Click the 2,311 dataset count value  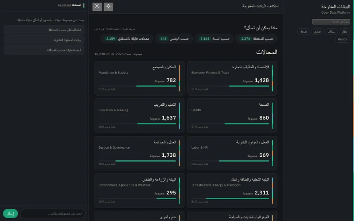tap(261, 192)
